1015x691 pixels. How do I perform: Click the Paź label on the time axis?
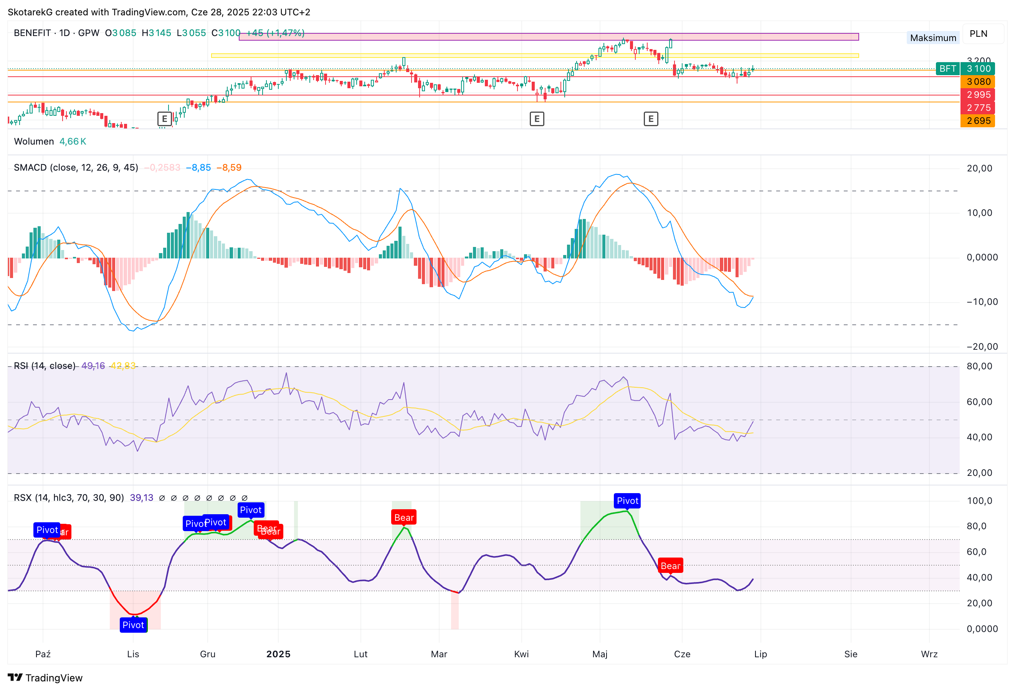click(43, 654)
